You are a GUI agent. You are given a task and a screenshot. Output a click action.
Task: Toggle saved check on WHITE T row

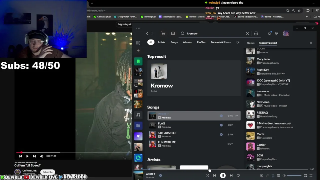pos(221,116)
